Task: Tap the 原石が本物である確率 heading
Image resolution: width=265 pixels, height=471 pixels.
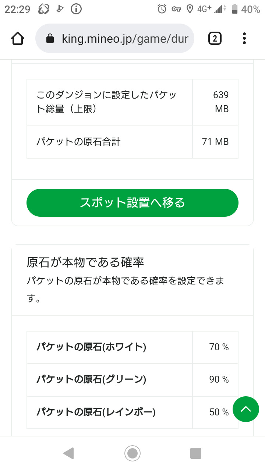Action: (85, 262)
